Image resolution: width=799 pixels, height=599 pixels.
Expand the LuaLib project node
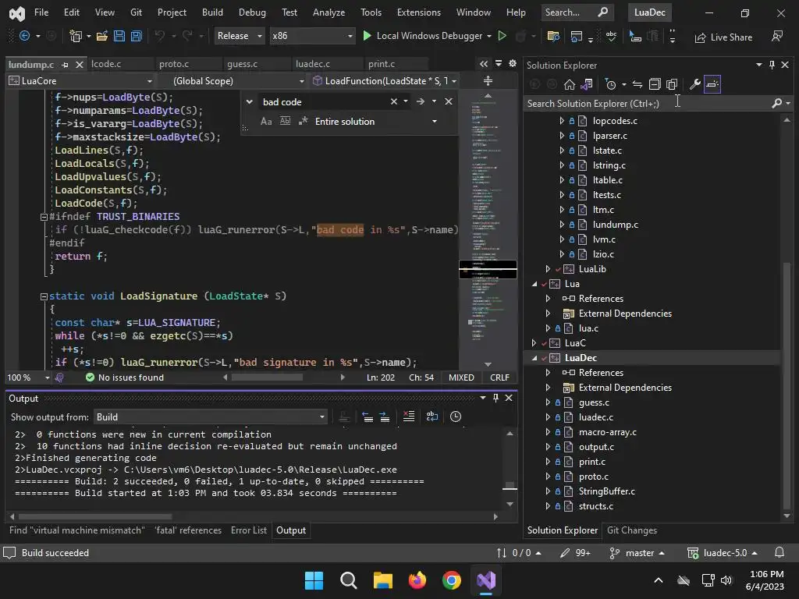point(548,269)
